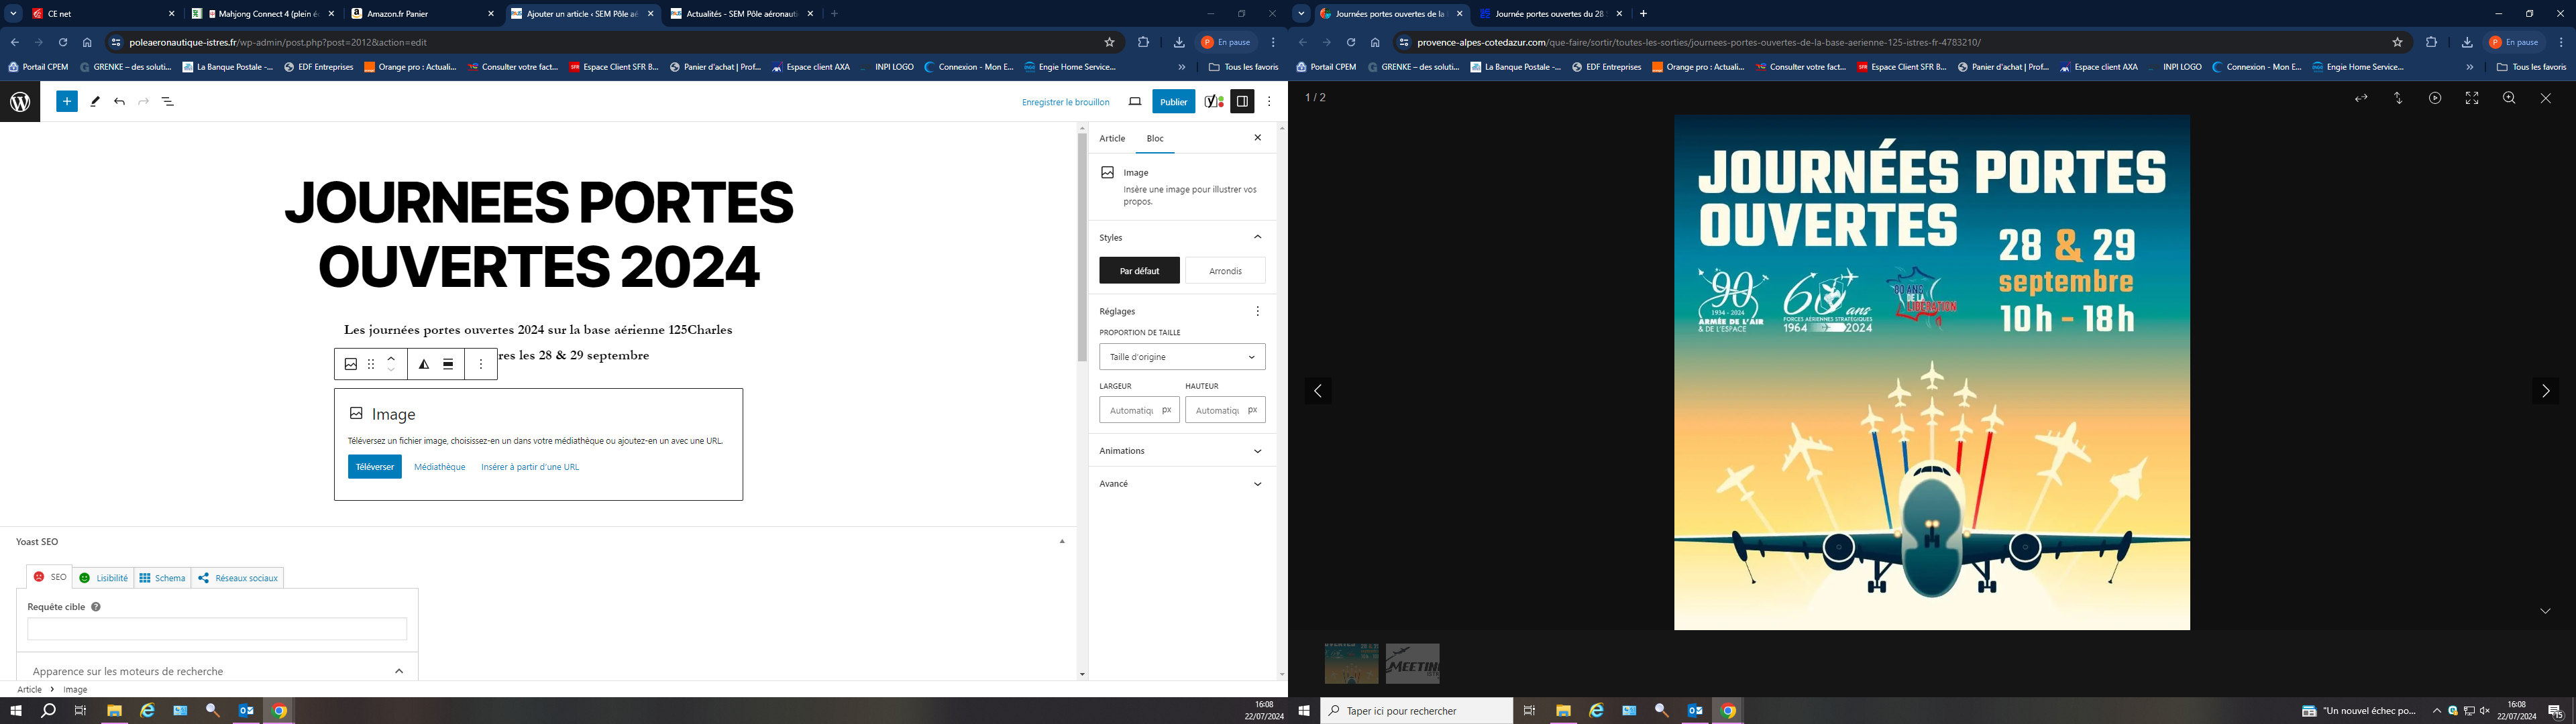Collapse gallery thumbnails with down chevron
This screenshot has height=724, width=2576.
2545,611
